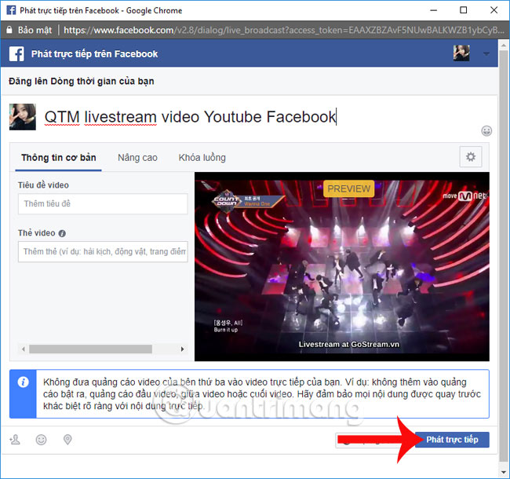This screenshot has width=510, height=479.
Task: Click the lock 'Bảo mật' security indicator
Action: coord(29,30)
